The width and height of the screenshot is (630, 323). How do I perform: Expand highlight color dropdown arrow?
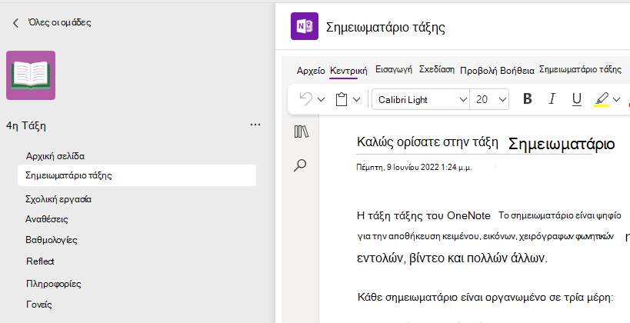click(616, 99)
